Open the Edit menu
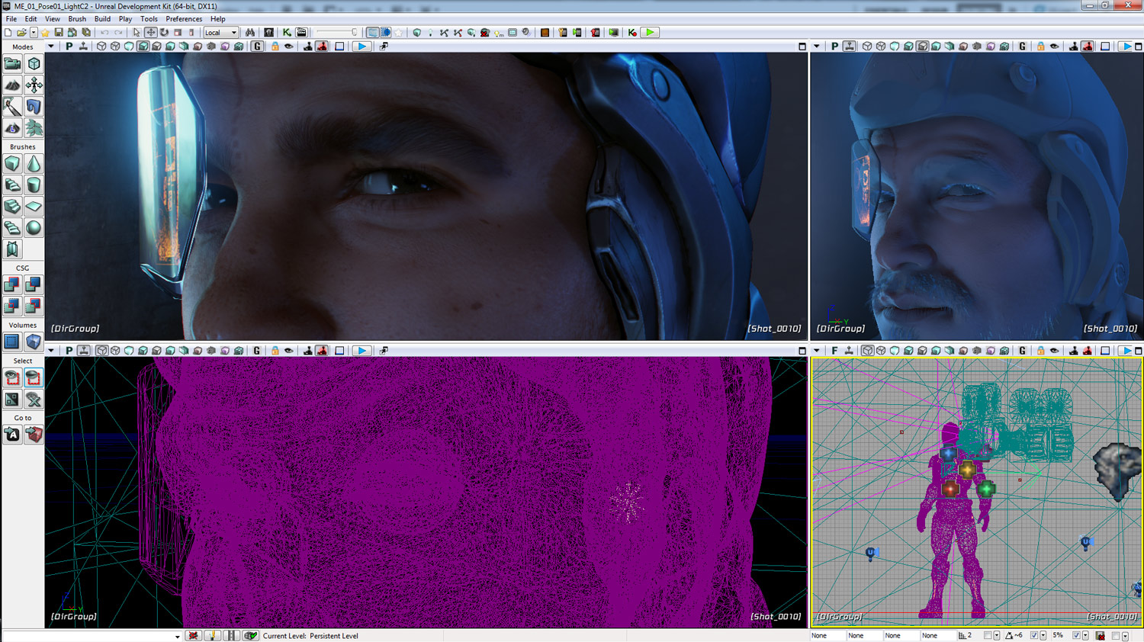 click(x=31, y=19)
